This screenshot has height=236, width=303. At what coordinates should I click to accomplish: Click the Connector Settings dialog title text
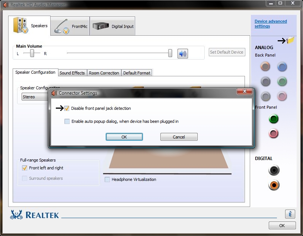(78, 93)
